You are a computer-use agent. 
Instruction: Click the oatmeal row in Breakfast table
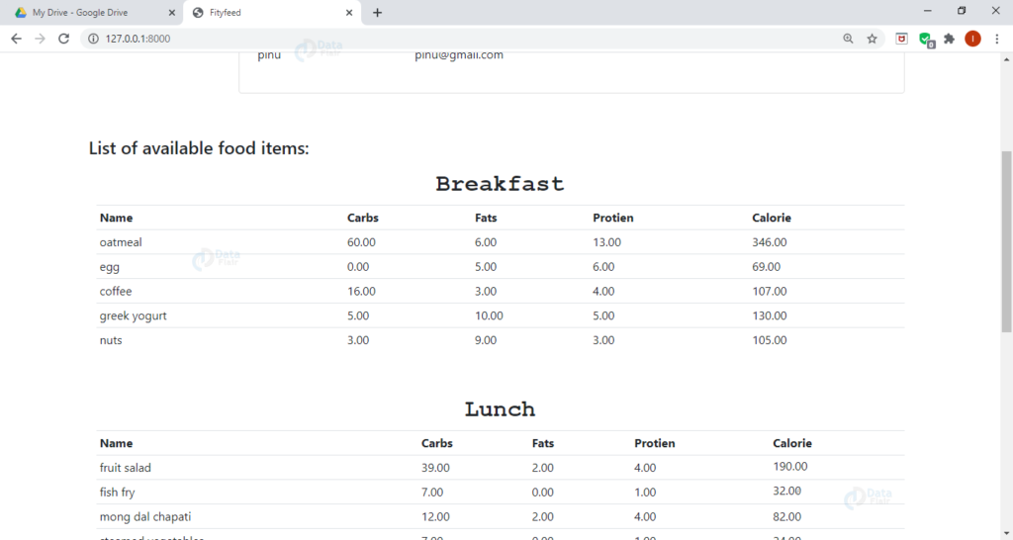(x=121, y=242)
